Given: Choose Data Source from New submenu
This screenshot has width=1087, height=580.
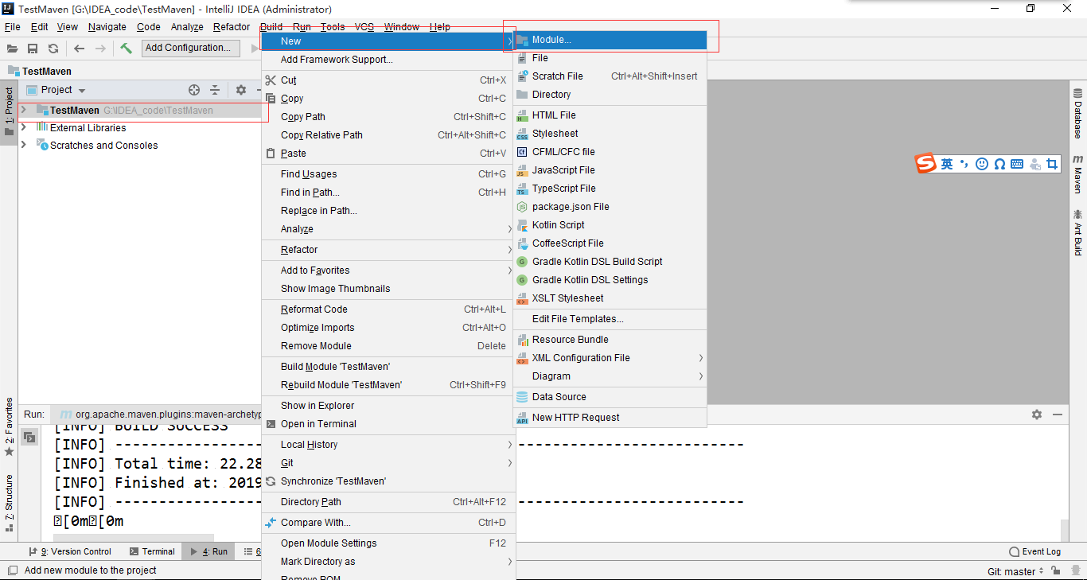Looking at the screenshot, I should coord(610,397).
